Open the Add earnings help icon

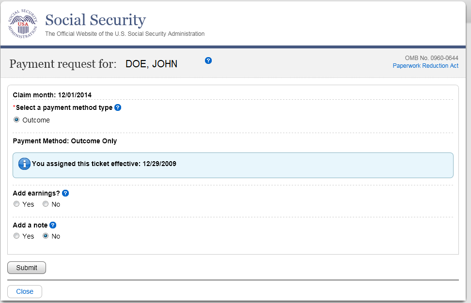point(65,193)
